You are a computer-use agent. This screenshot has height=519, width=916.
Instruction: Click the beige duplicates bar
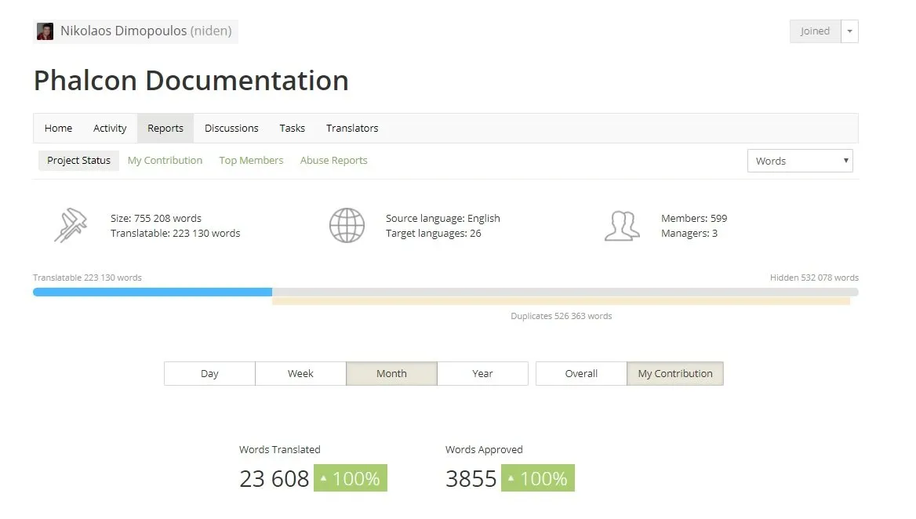561,300
